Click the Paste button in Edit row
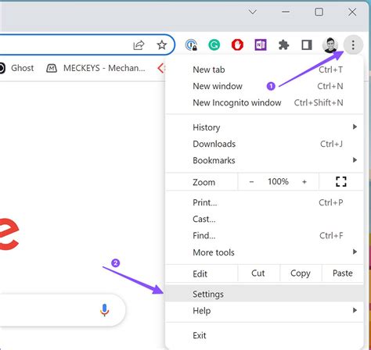The width and height of the screenshot is (371, 350). (x=343, y=273)
